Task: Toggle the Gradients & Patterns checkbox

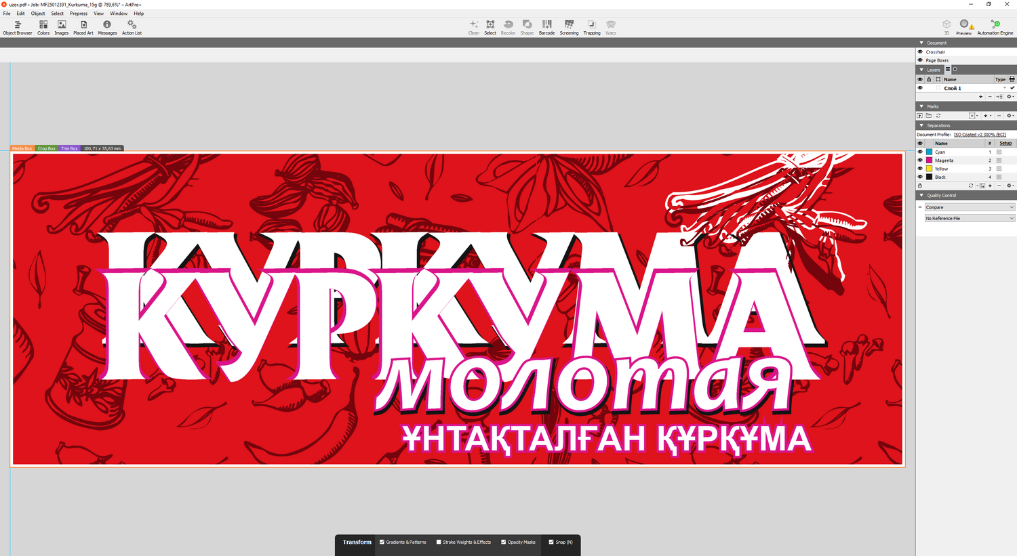Action: coord(382,542)
